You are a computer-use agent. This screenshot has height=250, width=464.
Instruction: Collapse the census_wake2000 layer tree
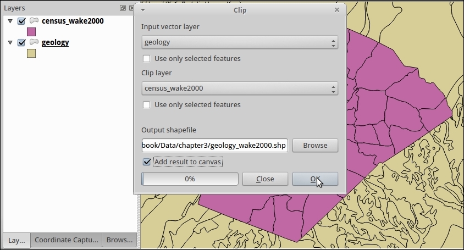click(10, 21)
